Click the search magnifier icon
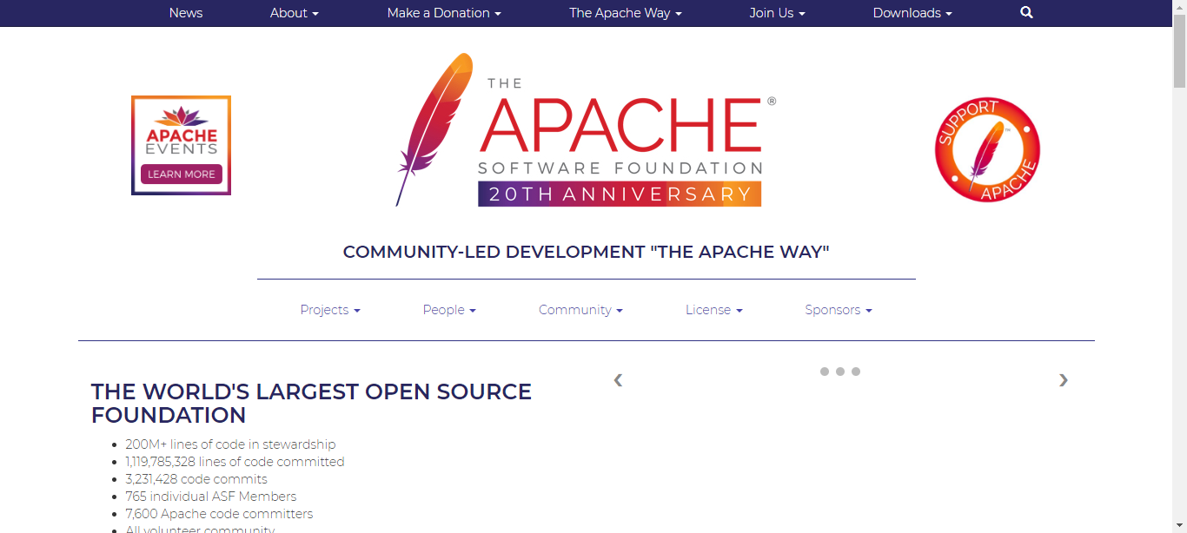 pos(1026,13)
